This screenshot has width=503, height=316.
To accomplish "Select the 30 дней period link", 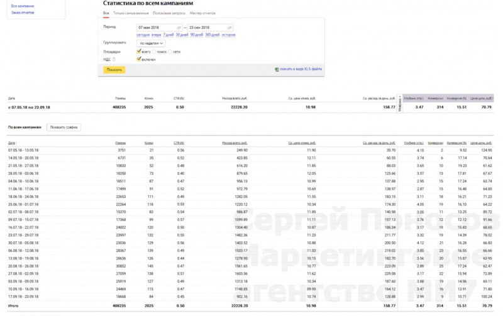I will coord(182,35).
